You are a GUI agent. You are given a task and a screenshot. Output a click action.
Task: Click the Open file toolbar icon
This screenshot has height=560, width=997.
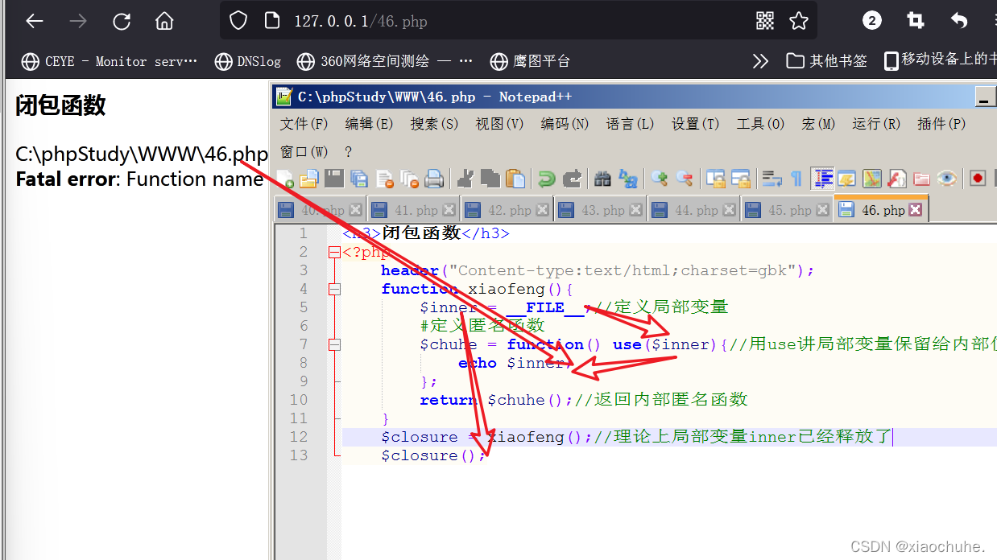309,179
